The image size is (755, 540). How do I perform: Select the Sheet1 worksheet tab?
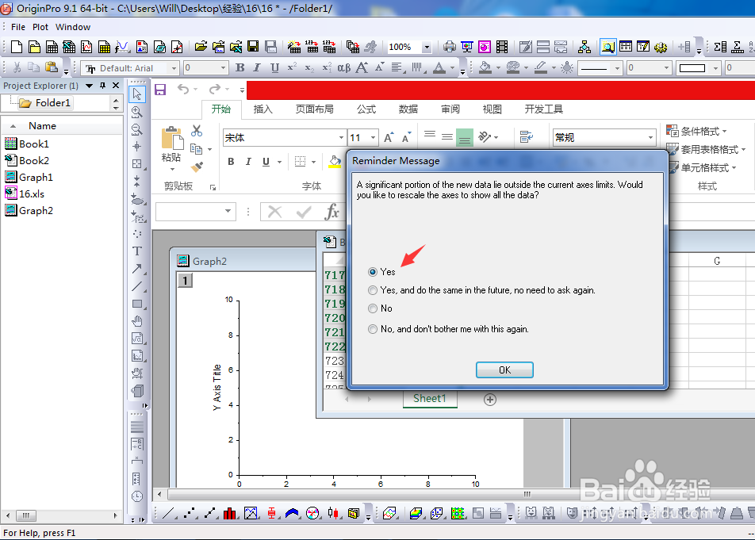coord(430,399)
